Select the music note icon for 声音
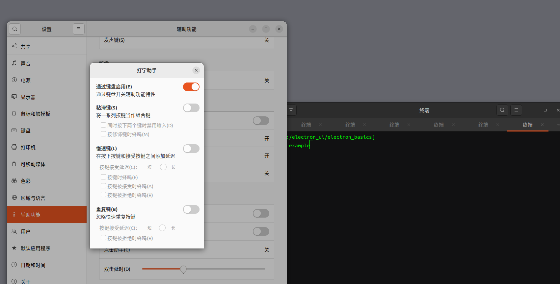The height and width of the screenshot is (284, 560). (14, 63)
